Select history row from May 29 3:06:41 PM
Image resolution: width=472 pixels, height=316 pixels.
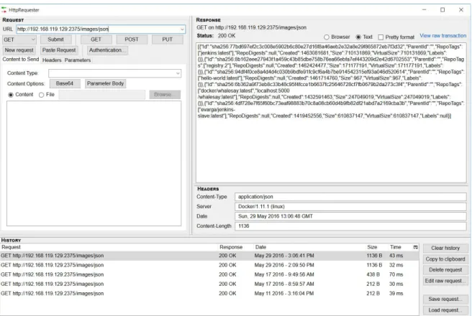(x=209, y=256)
